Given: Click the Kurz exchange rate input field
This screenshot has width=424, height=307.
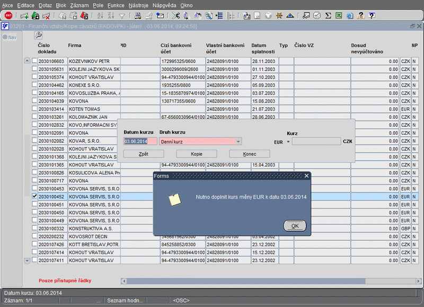Looking at the screenshot, I should coord(316,141).
